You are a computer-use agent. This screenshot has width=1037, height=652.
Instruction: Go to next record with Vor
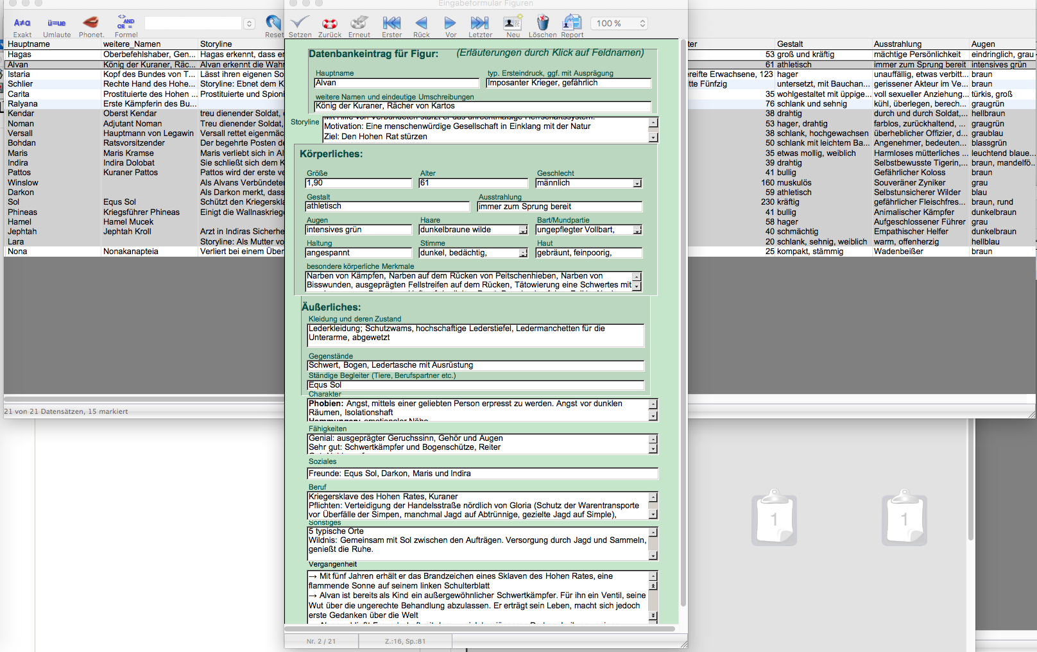click(x=450, y=26)
